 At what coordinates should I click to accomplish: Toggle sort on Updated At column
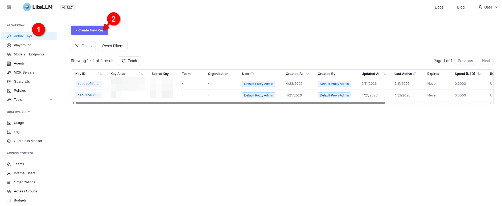tap(384, 74)
